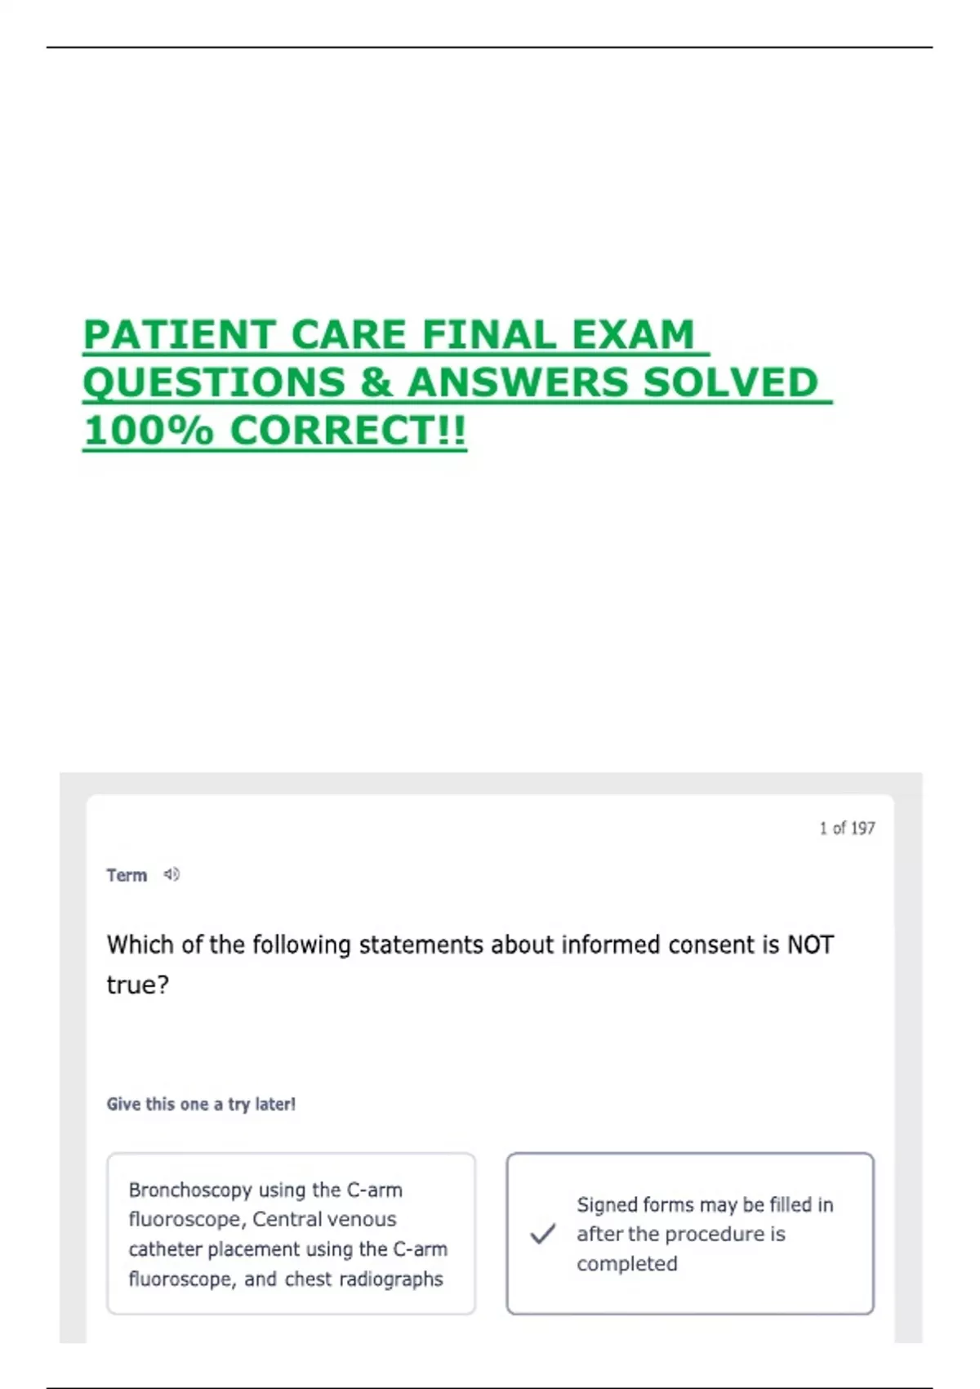Click 'Central venous' text in the left answer
The image size is (980, 1389).
(x=324, y=1219)
